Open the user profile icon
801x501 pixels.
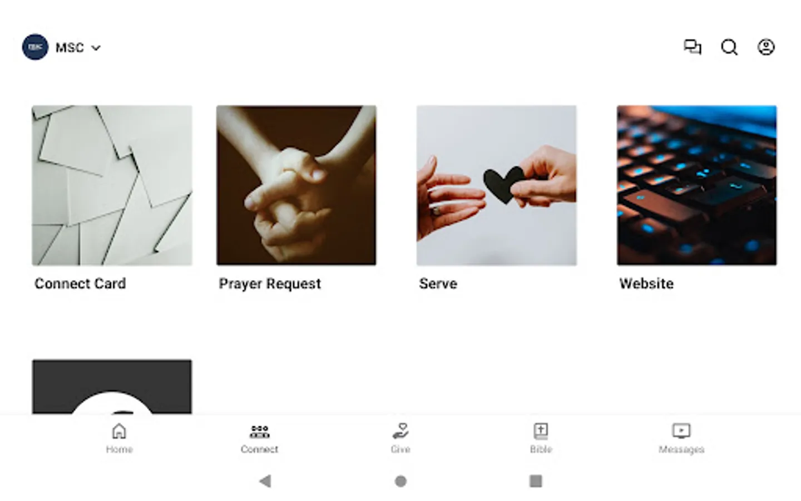point(766,47)
